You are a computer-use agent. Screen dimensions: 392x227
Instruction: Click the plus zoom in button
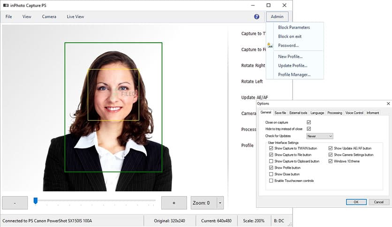[174, 203]
